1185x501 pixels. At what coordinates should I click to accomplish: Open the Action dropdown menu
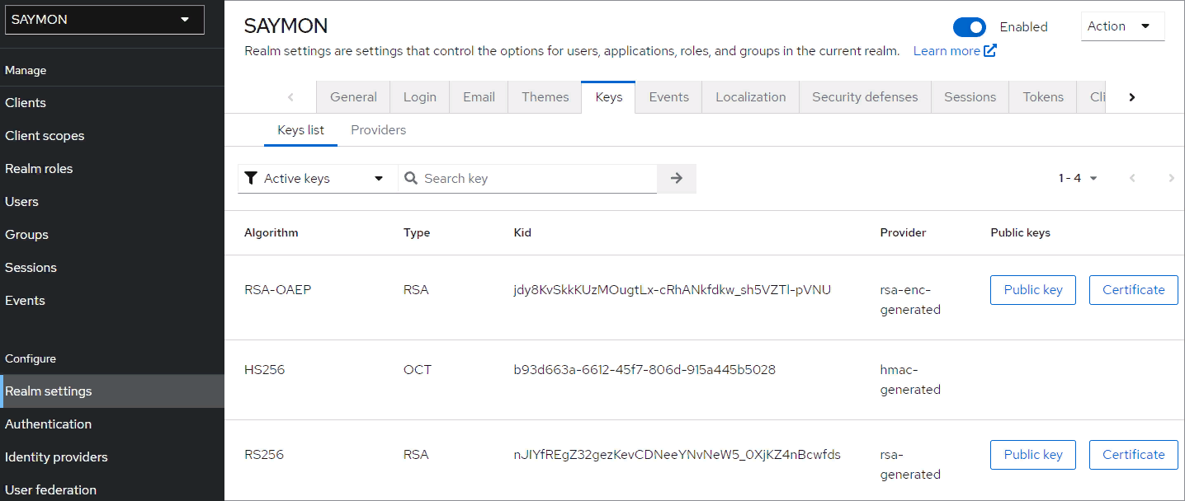click(1122, 26)
